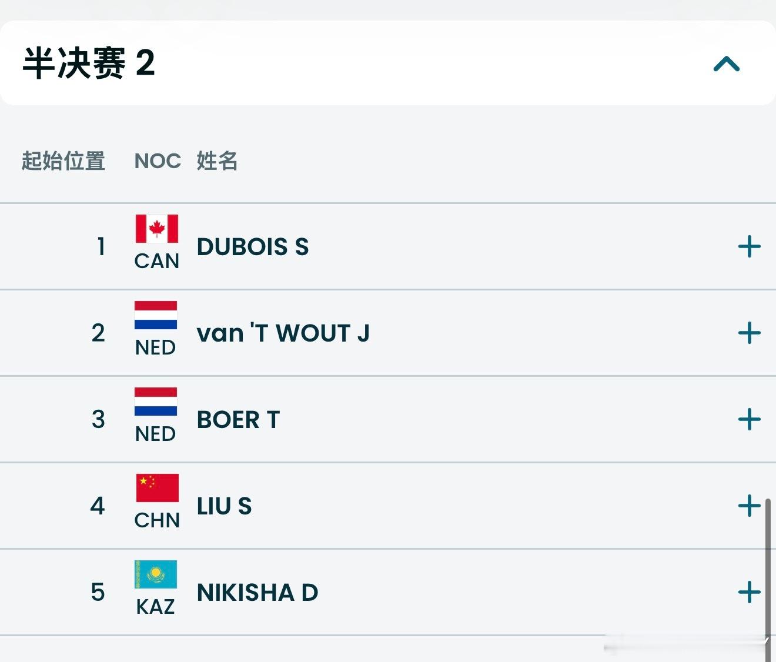Viewport: 776px width, 662px height.
Task: Open athlete NIKISHA D entry
Action: click(257, 593)
